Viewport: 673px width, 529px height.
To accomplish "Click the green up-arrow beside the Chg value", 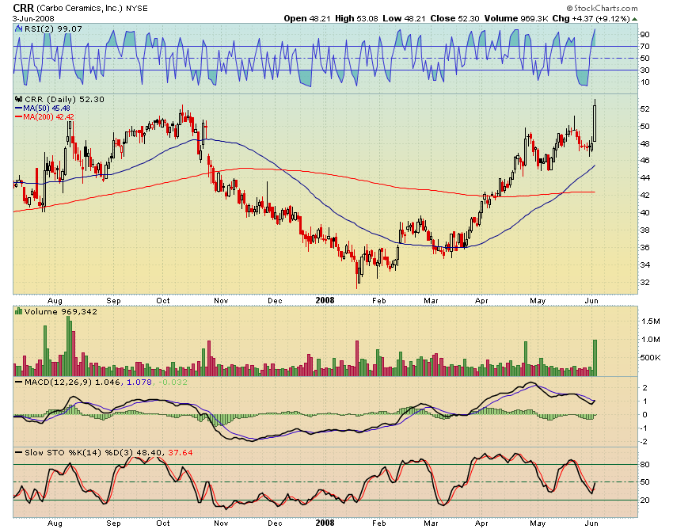I will click(x=634, y=19).
